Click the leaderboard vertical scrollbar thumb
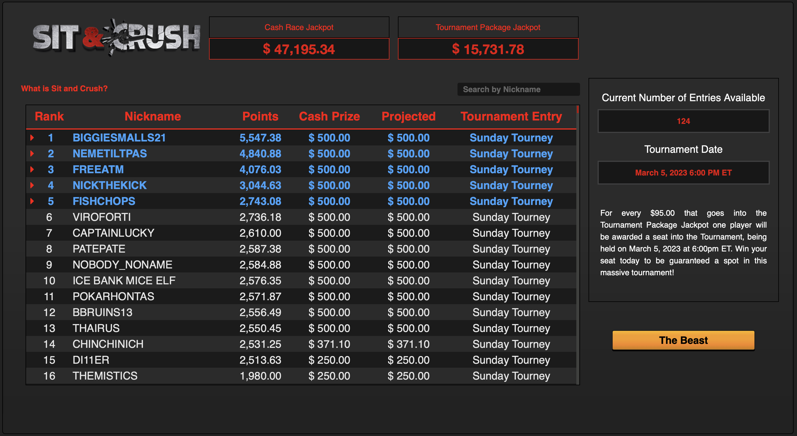Viewport: 797px width, 436px height. (x=577, y=110)
